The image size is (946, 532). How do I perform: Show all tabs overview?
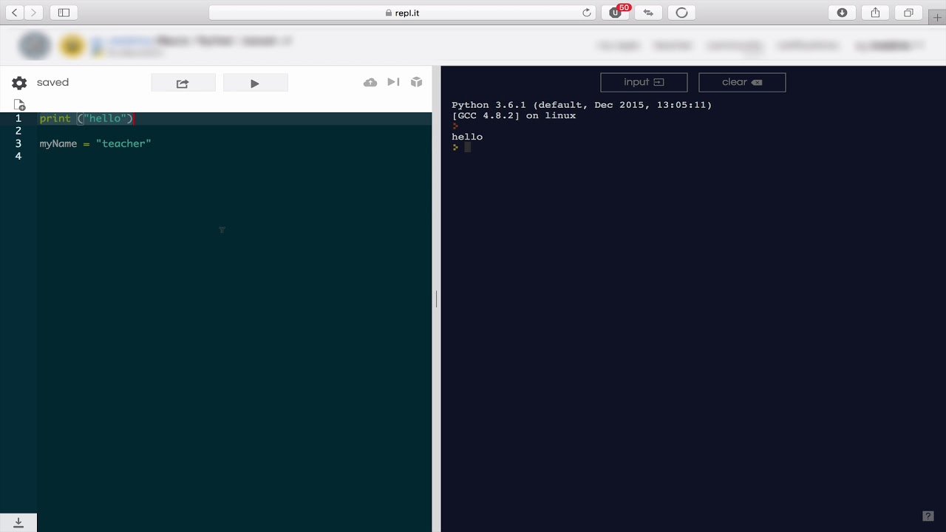(x=908, y=13)
